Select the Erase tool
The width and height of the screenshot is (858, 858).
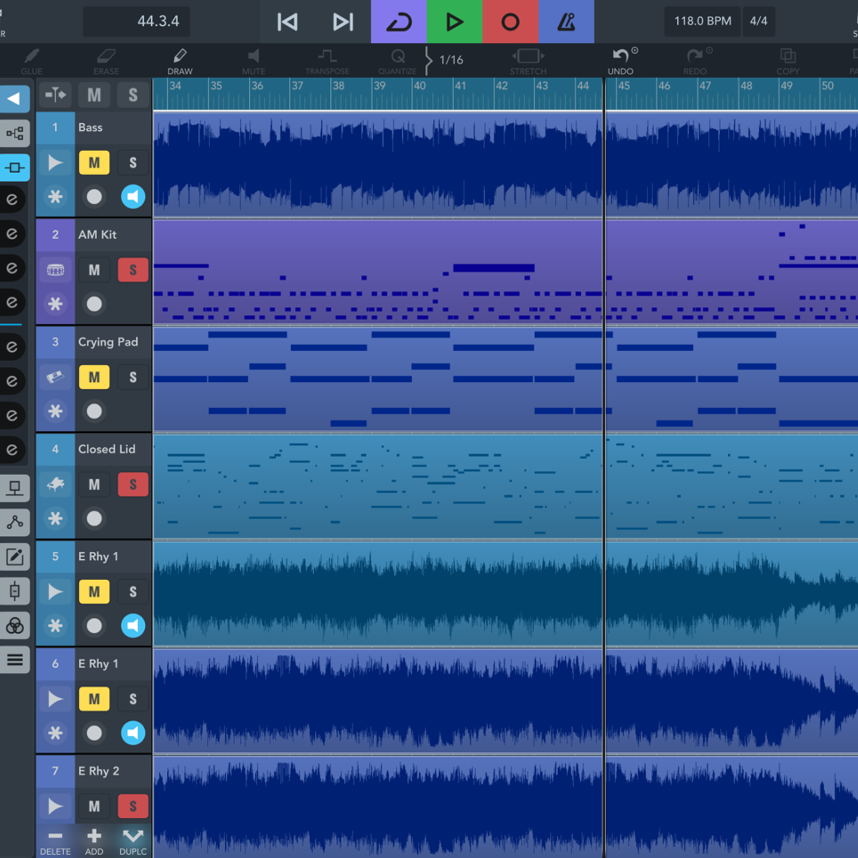coord(106,61)
